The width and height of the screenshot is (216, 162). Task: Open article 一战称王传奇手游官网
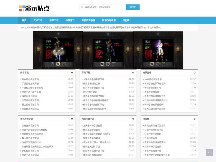click(x=32, y=88)
